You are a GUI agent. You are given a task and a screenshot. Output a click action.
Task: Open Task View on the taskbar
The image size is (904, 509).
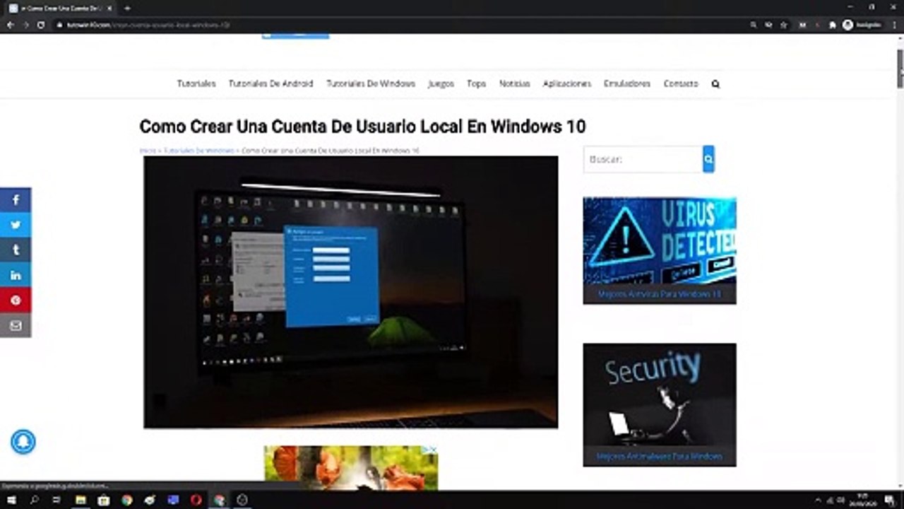click(56, 500)
